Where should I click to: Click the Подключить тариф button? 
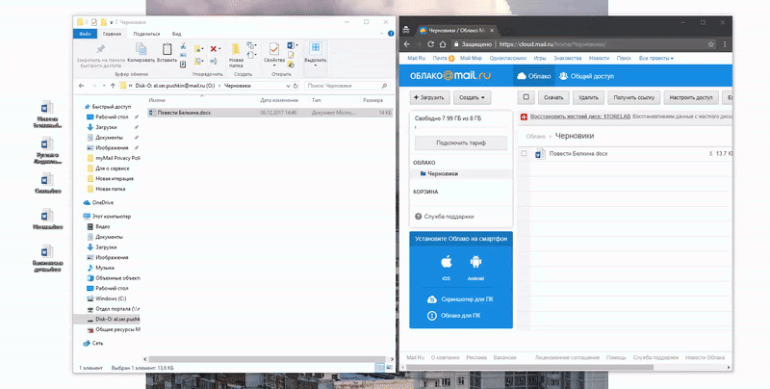click(x=461, y=143)
